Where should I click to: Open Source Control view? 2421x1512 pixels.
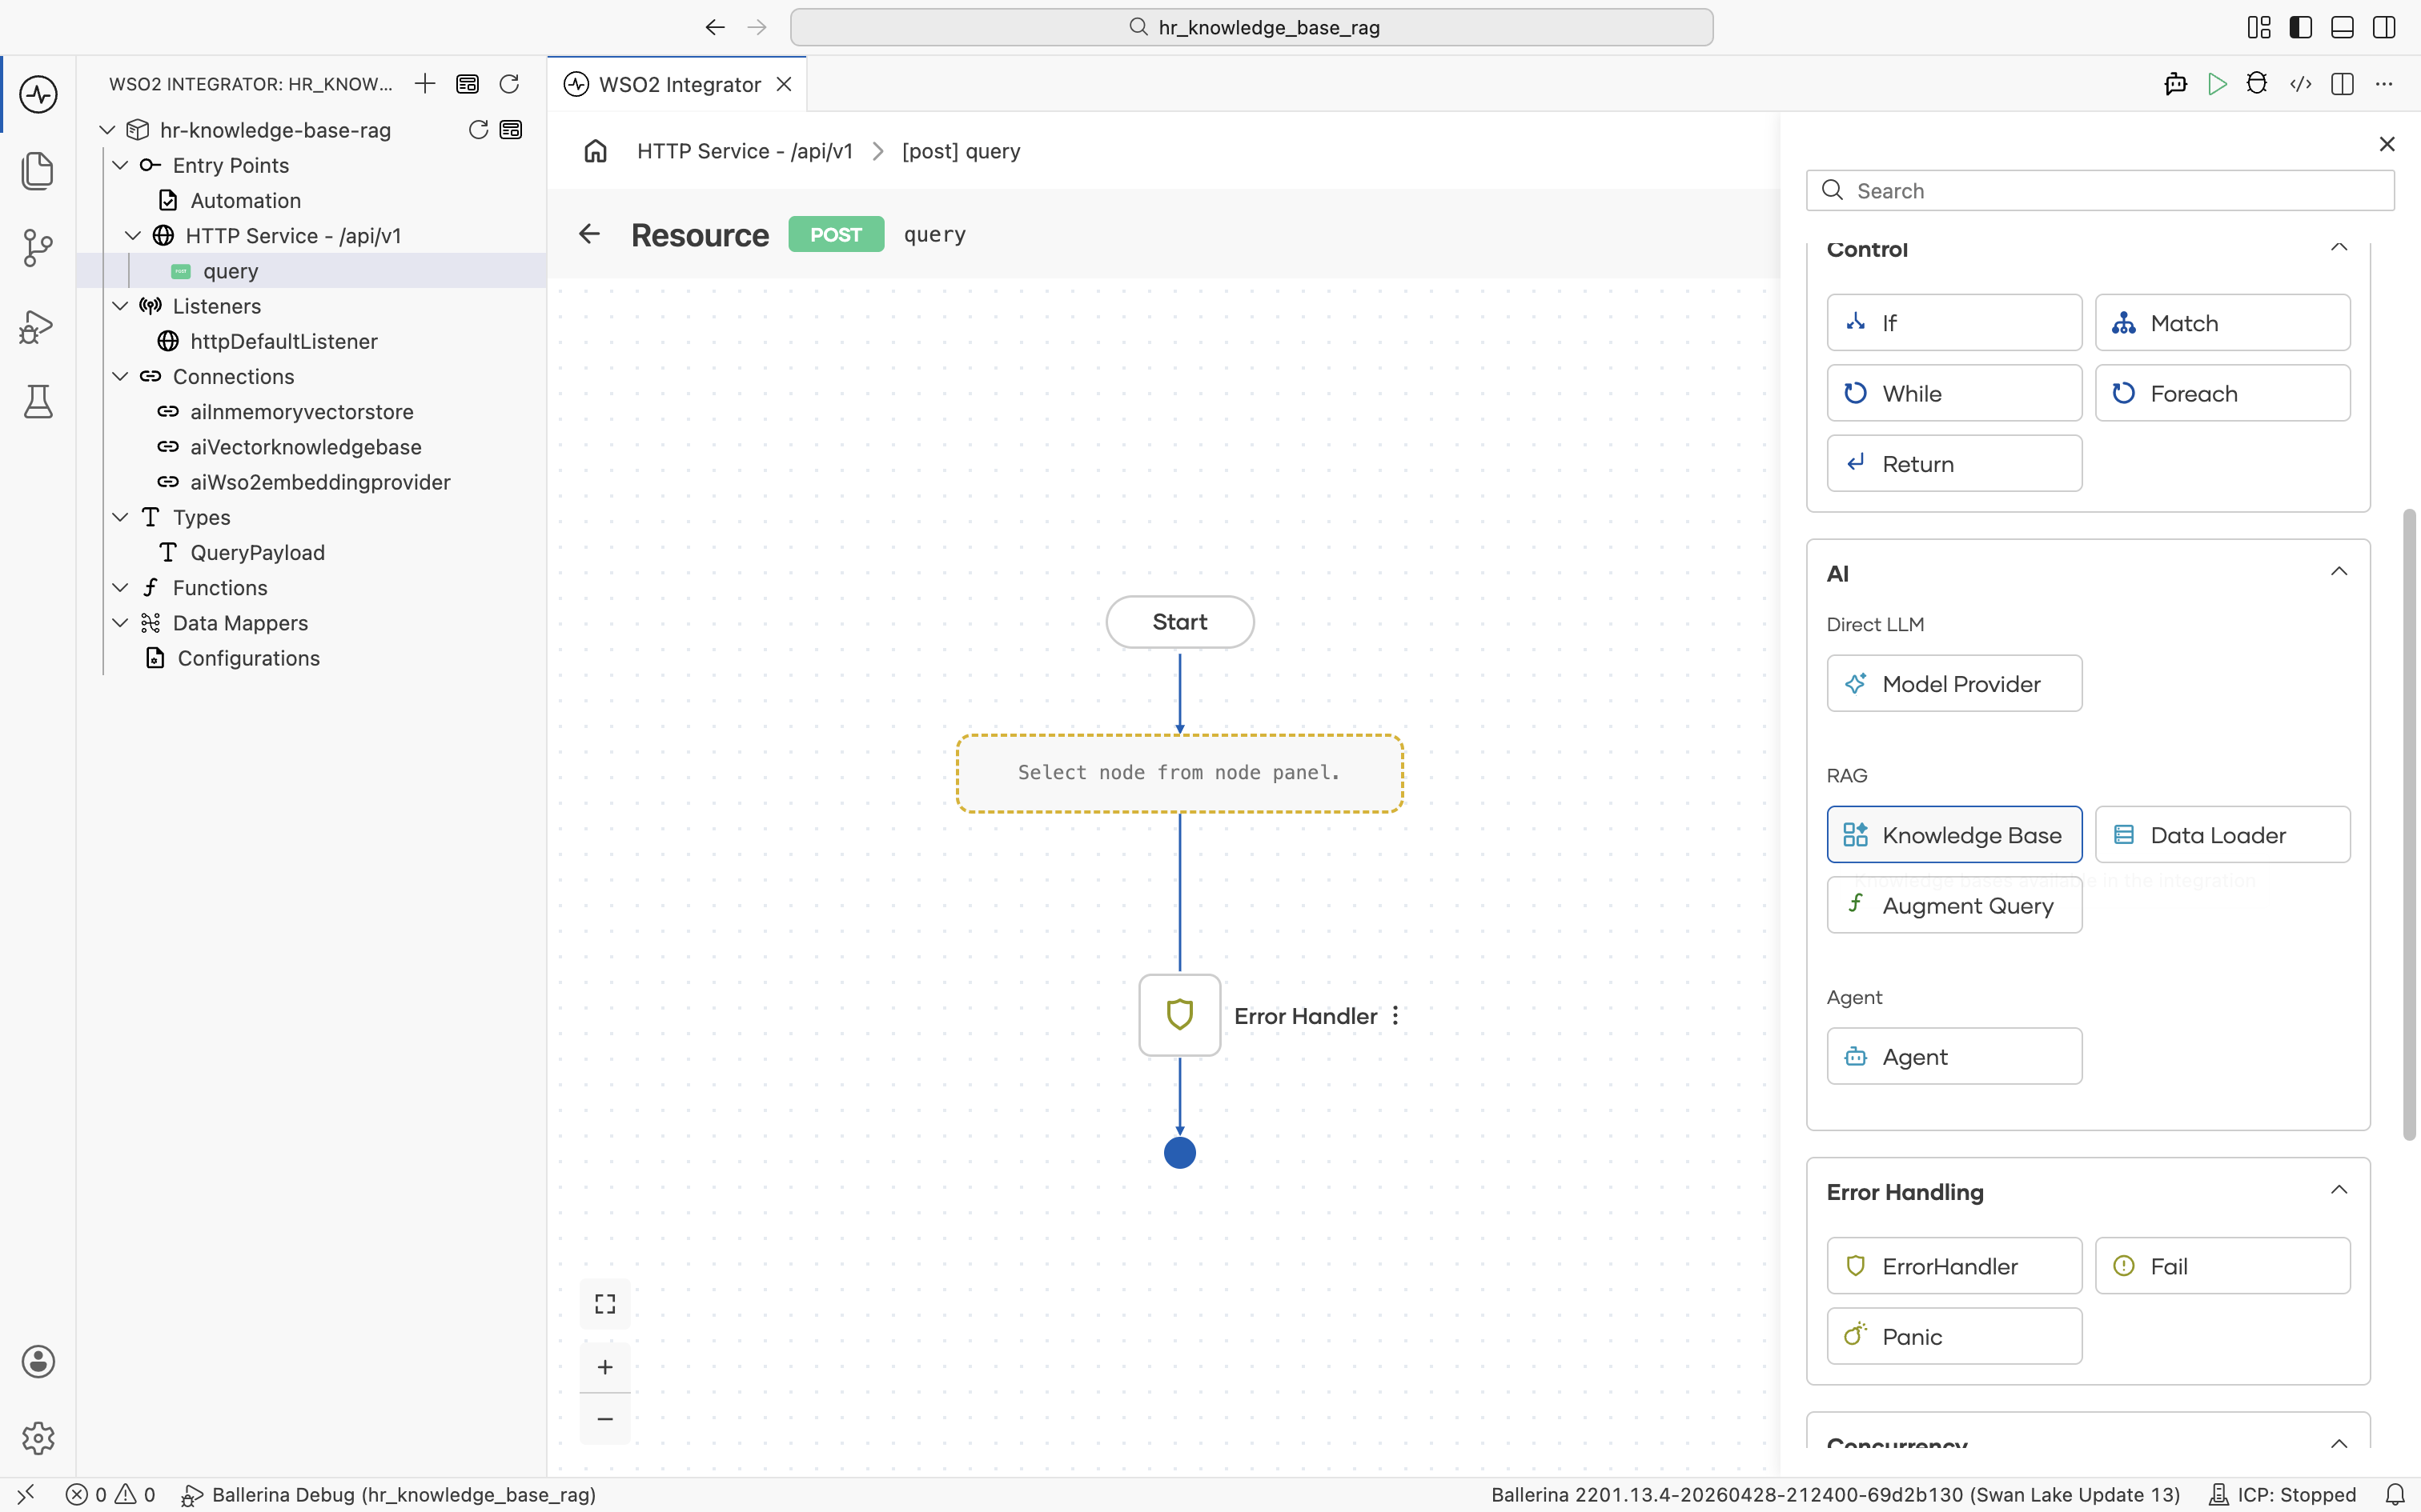38,248
